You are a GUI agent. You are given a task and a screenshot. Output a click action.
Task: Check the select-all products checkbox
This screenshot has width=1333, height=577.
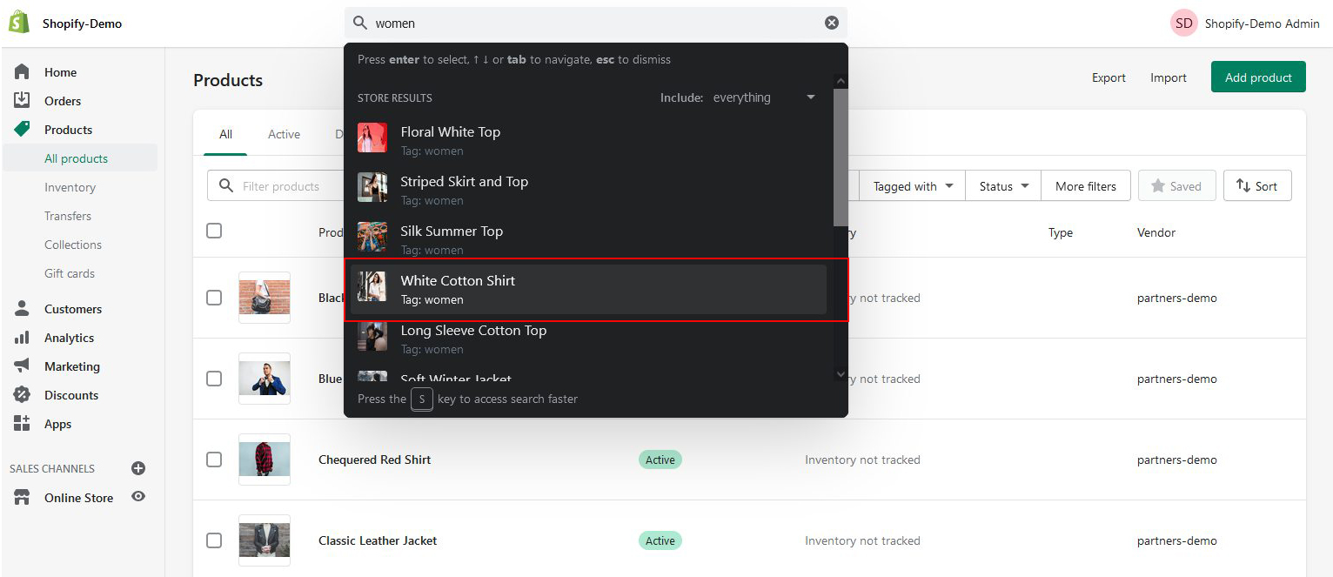click(214, 231)
